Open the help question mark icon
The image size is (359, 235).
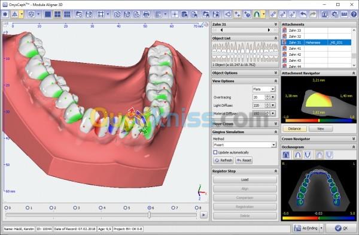354,14
